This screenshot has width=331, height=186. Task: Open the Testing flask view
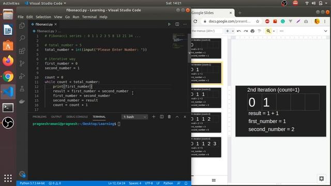click(22, 88)
